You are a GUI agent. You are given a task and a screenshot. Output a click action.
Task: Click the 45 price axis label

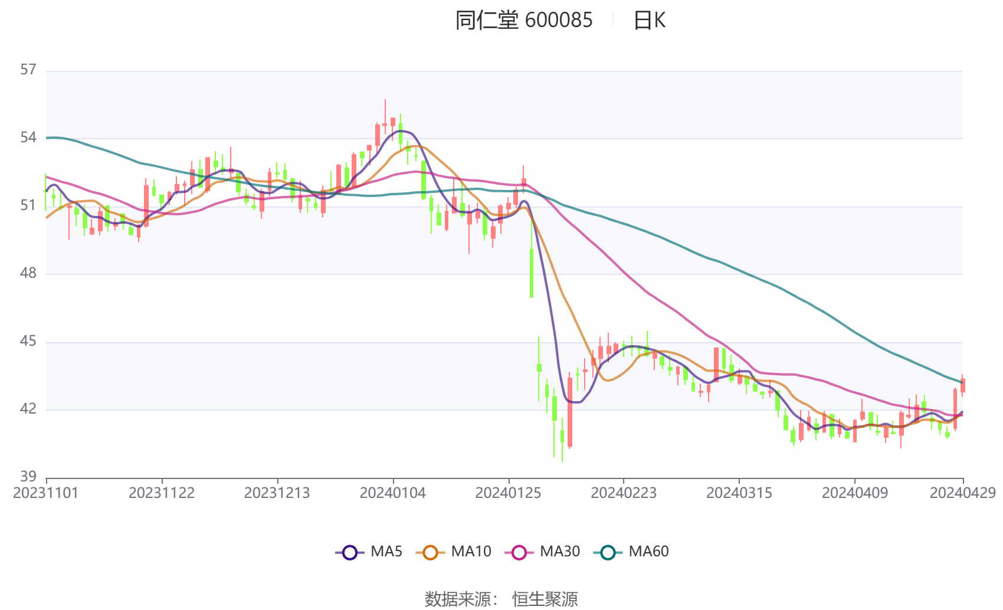[28, 342]
